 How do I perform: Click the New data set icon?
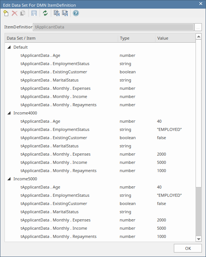pos(6,13)
